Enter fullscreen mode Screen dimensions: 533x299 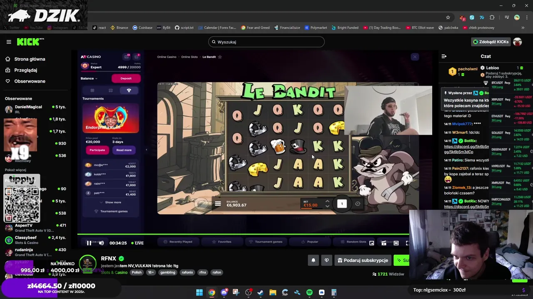click(407, 243)
